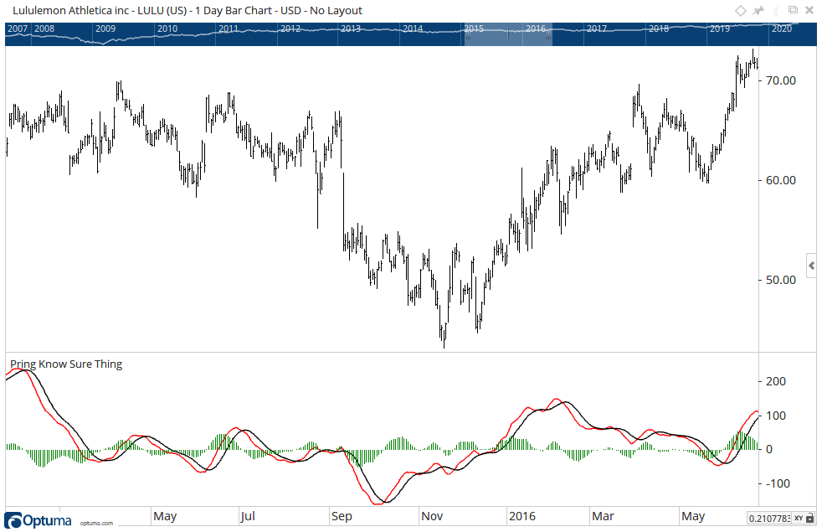Click year 2007 in the overview timeline

coord(18,28)
